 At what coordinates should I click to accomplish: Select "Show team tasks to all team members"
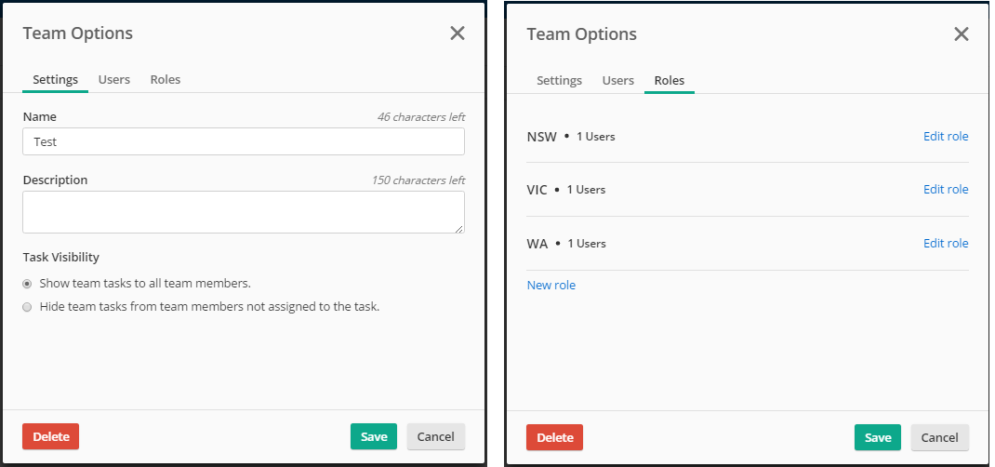click(28, 284)
